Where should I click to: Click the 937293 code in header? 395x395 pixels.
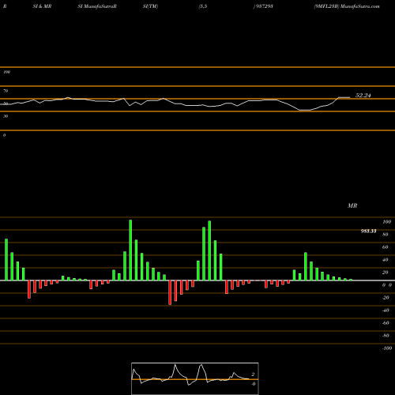(x=264, y=6)
